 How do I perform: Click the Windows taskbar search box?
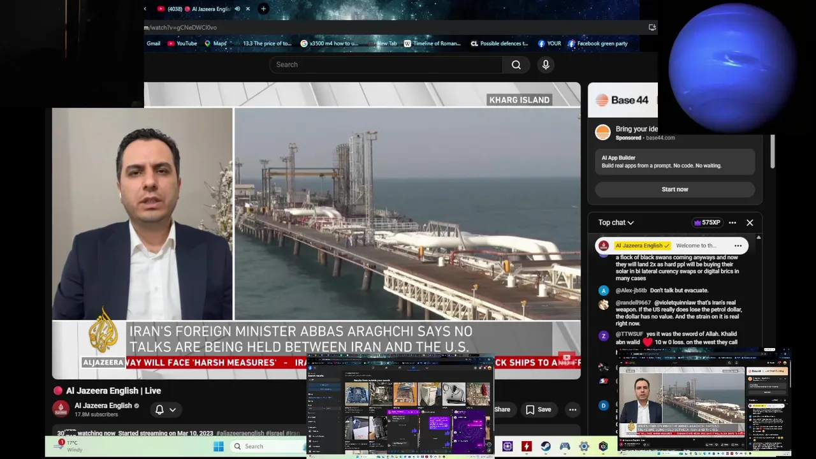click(x=268, y=446)
